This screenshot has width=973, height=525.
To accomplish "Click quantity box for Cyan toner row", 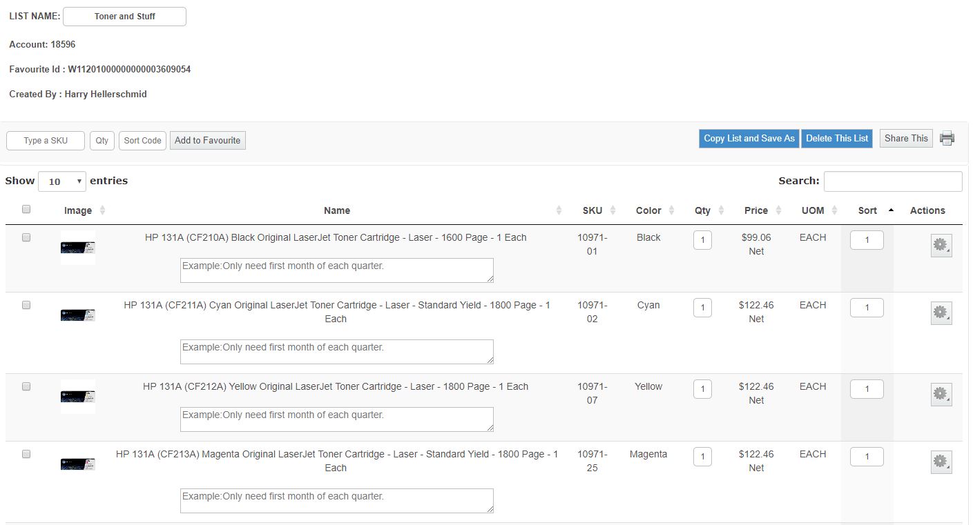I will pyautogui.click(x=702, y=308).
